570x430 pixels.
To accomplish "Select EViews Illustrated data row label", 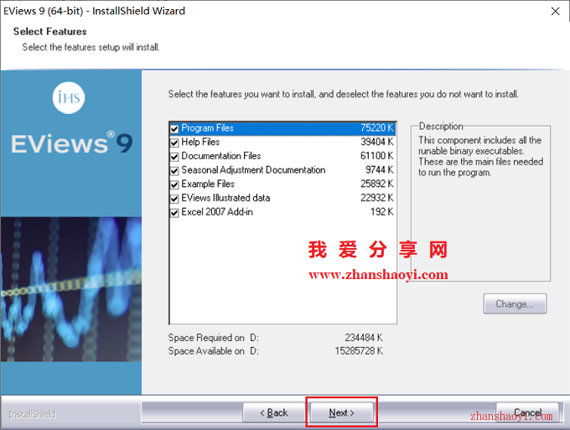I will (x=225, y=198).
